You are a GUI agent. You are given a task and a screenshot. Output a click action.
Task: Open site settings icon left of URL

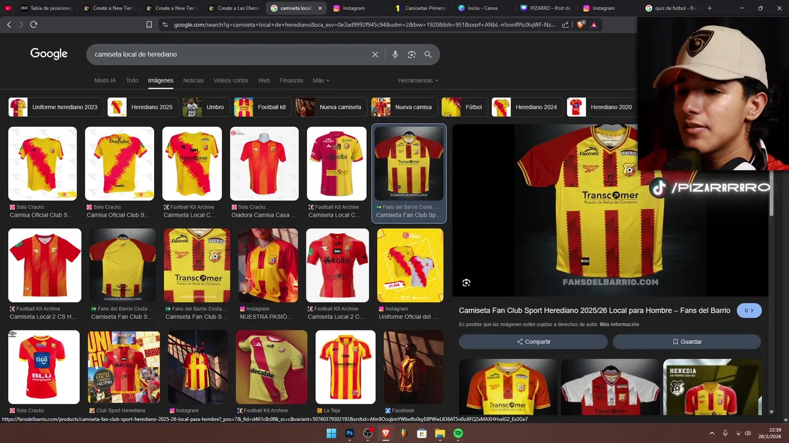pos(165,25)
